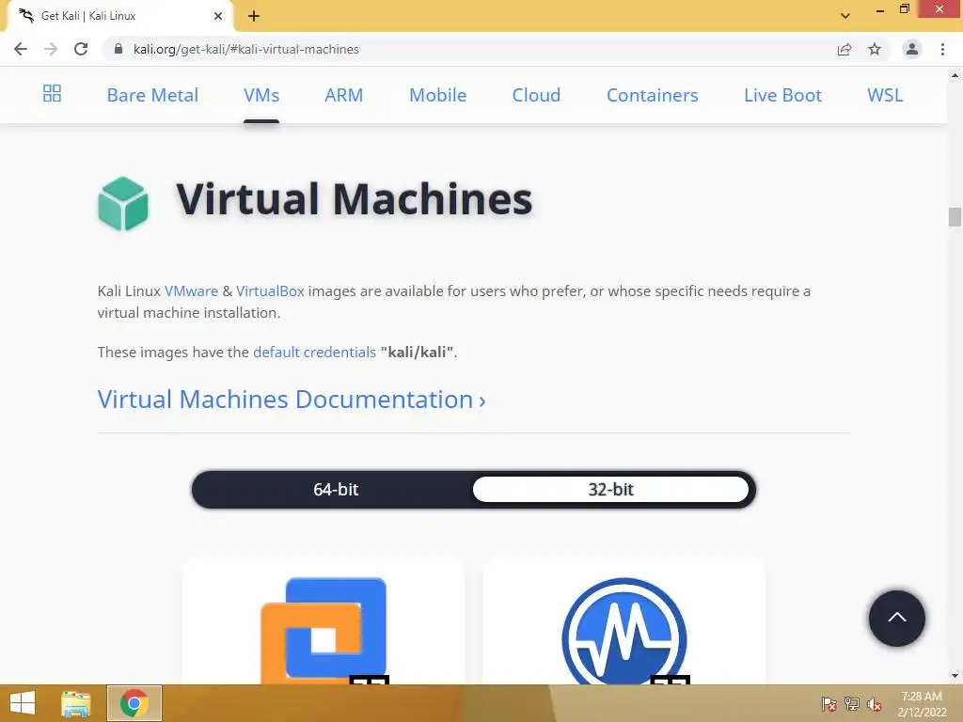The image size is (963, 722).
Task: Switch toggle to 32-bit
Action: (x=610, y=489)
